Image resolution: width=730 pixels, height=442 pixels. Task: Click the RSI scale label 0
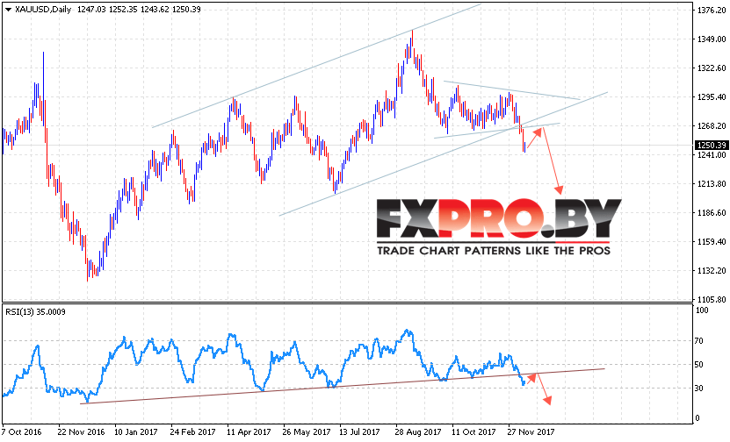click(697, 417)
